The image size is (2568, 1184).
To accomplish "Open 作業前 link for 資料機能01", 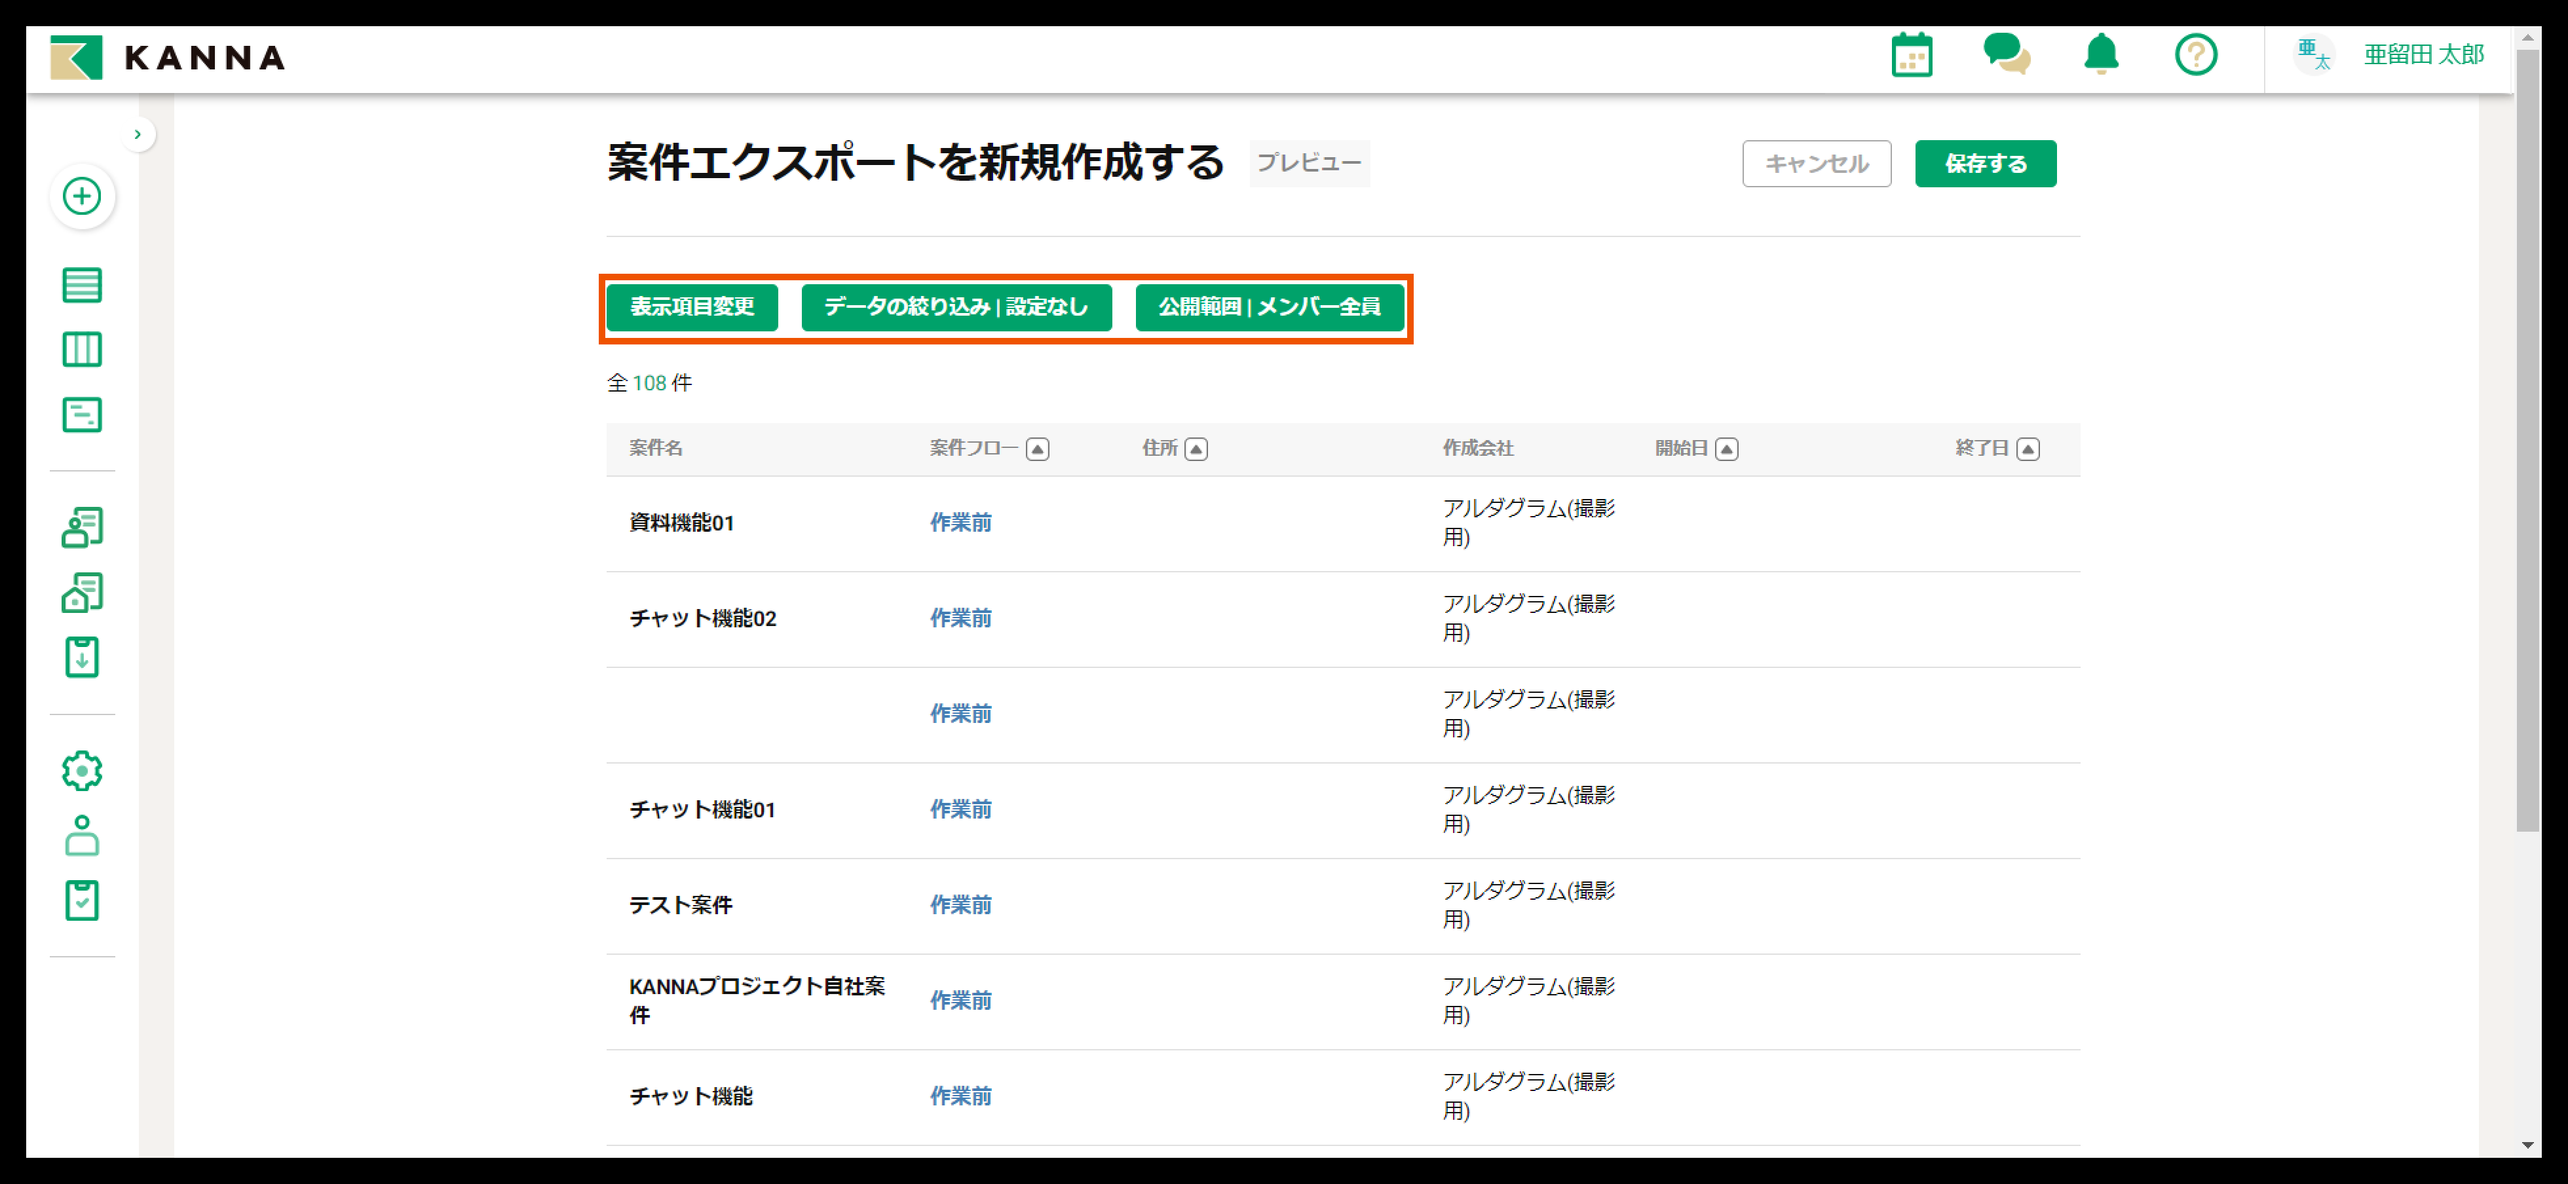I will click(959, 522).
